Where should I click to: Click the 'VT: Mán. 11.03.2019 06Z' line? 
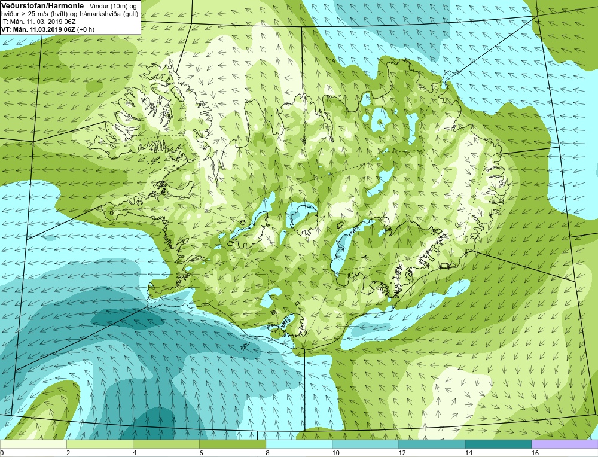point(38,29)
